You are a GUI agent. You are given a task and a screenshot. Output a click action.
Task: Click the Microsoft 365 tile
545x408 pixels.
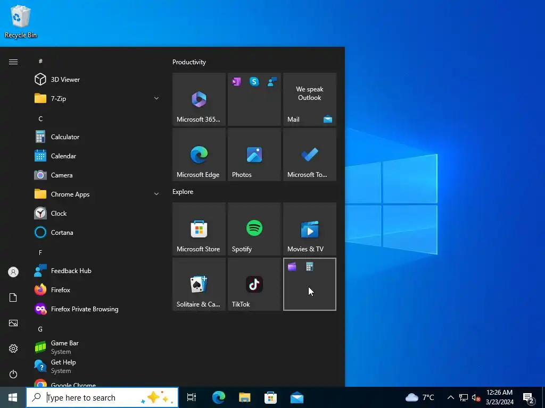coord(199,99)
